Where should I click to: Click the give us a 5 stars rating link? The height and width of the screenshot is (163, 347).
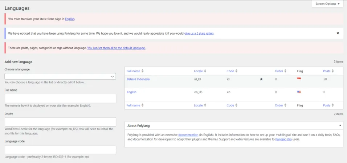pos(199,34)
